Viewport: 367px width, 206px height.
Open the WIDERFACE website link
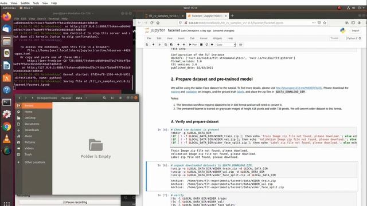299,88
